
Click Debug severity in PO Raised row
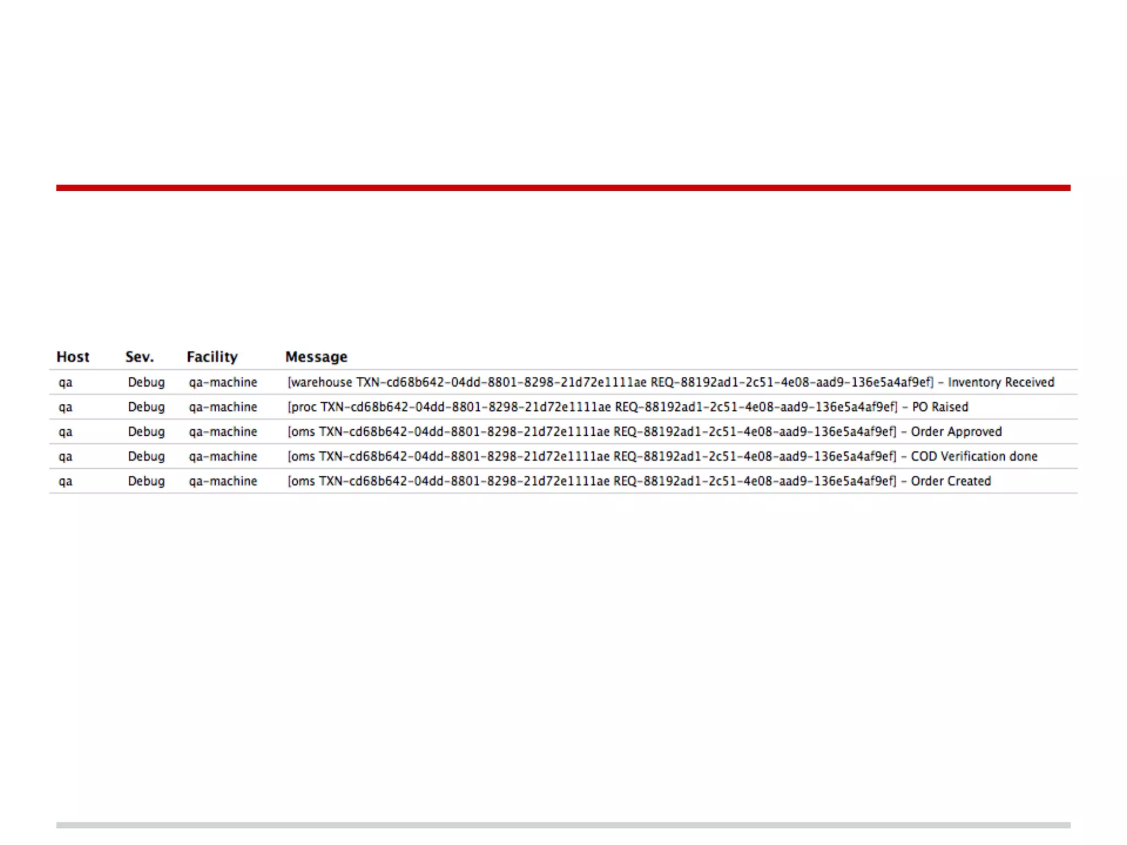pyautogui.click(x=146, y=408)
